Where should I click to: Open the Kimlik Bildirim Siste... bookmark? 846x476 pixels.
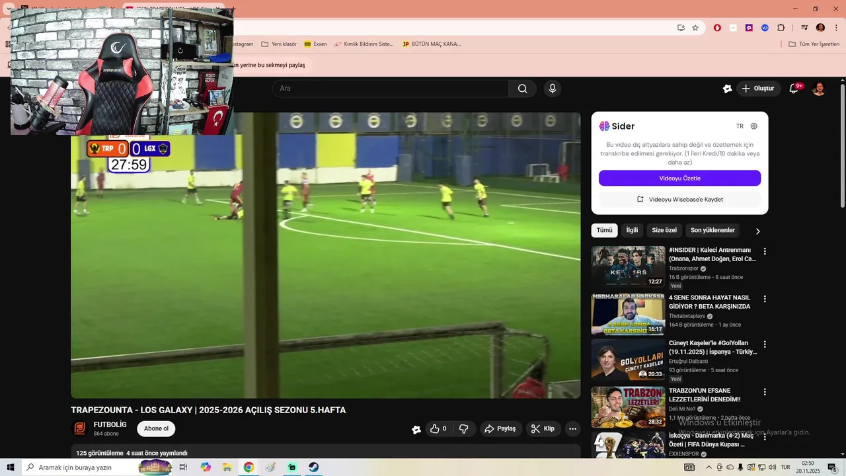point(364,44)
